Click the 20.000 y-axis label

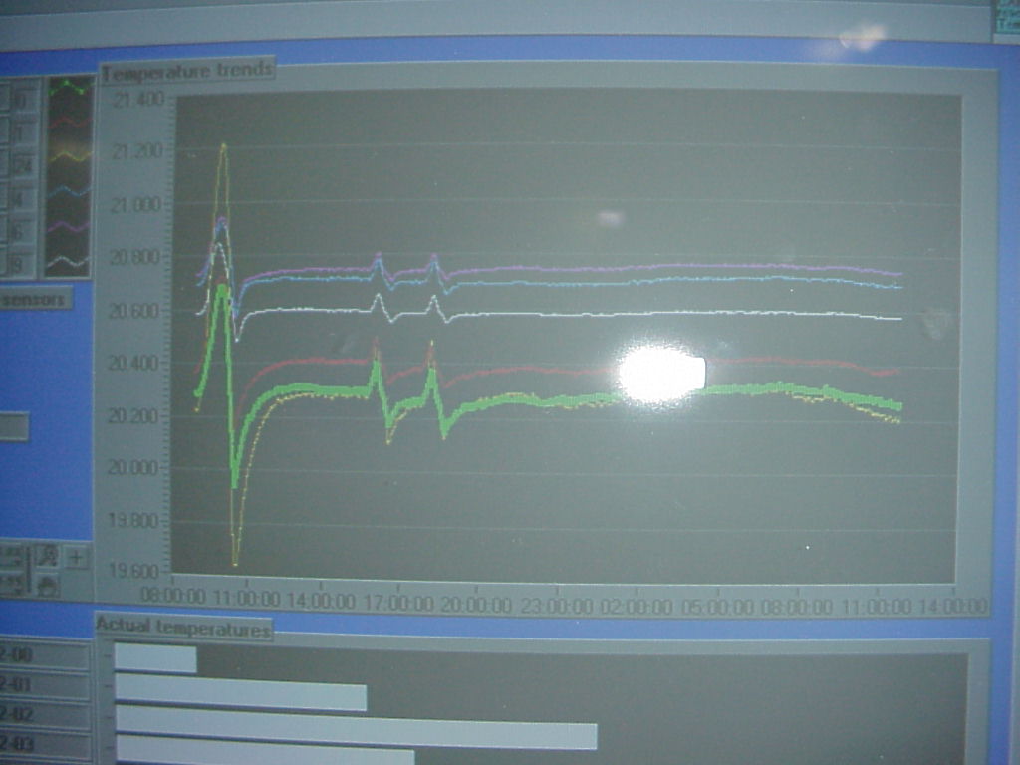tap(131, 468)
